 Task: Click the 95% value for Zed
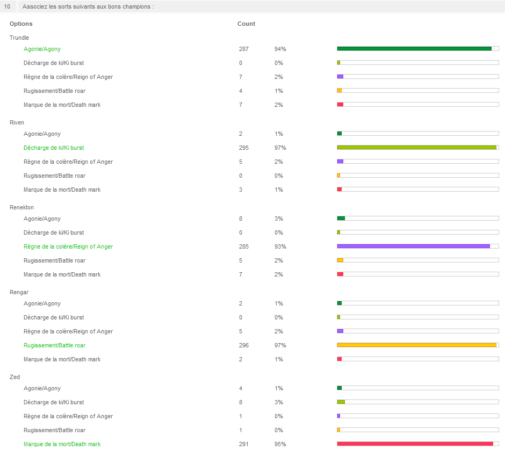pos(280,444)
